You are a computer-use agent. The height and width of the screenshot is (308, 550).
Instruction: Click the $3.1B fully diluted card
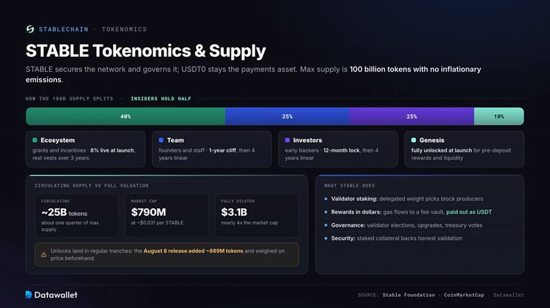tap(256, 215)
